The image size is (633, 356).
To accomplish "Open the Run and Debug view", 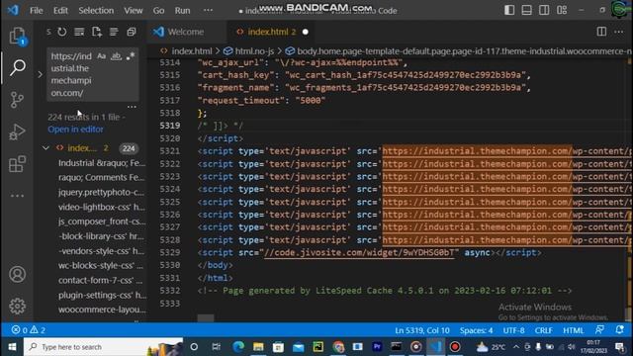I will [17, 132].
